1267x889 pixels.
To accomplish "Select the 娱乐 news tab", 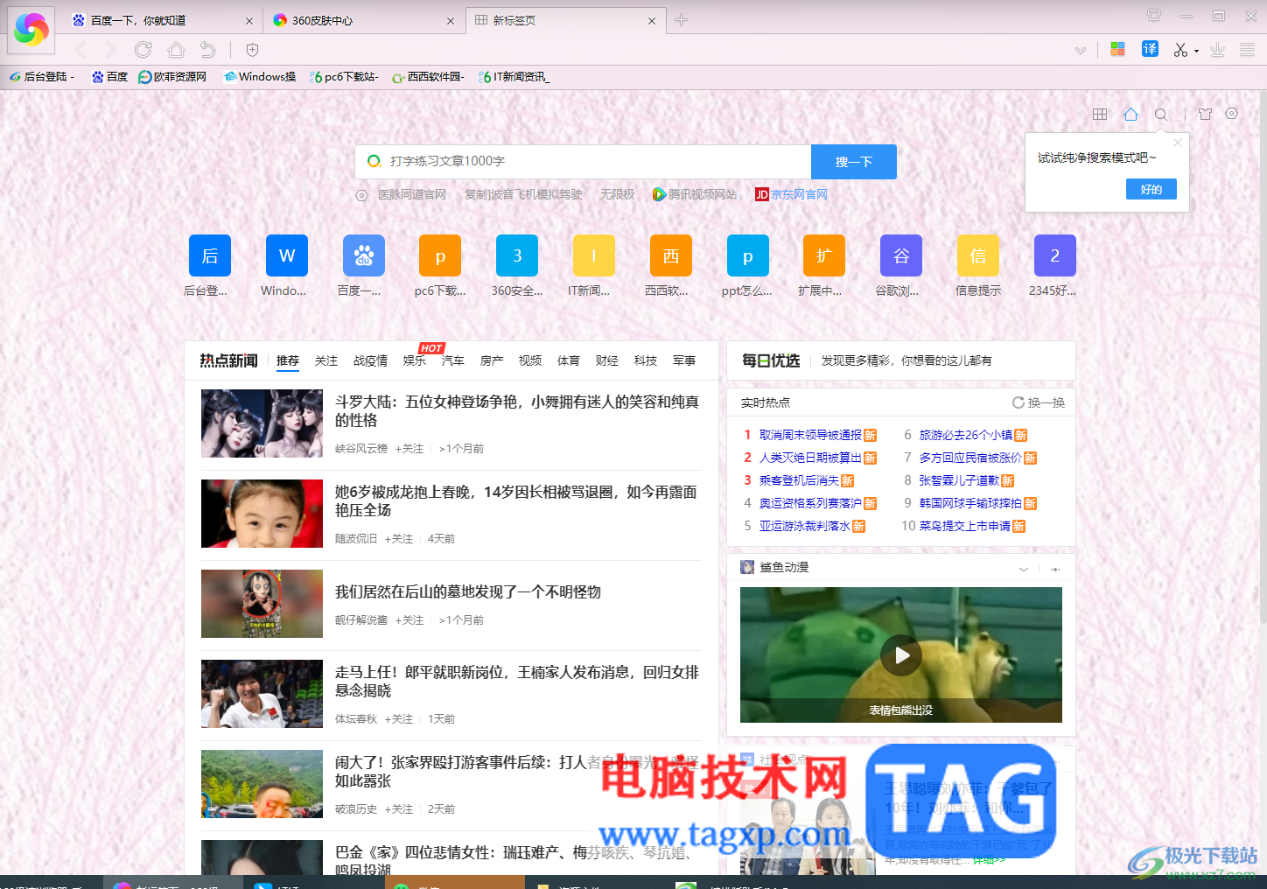I will point(415,360).
